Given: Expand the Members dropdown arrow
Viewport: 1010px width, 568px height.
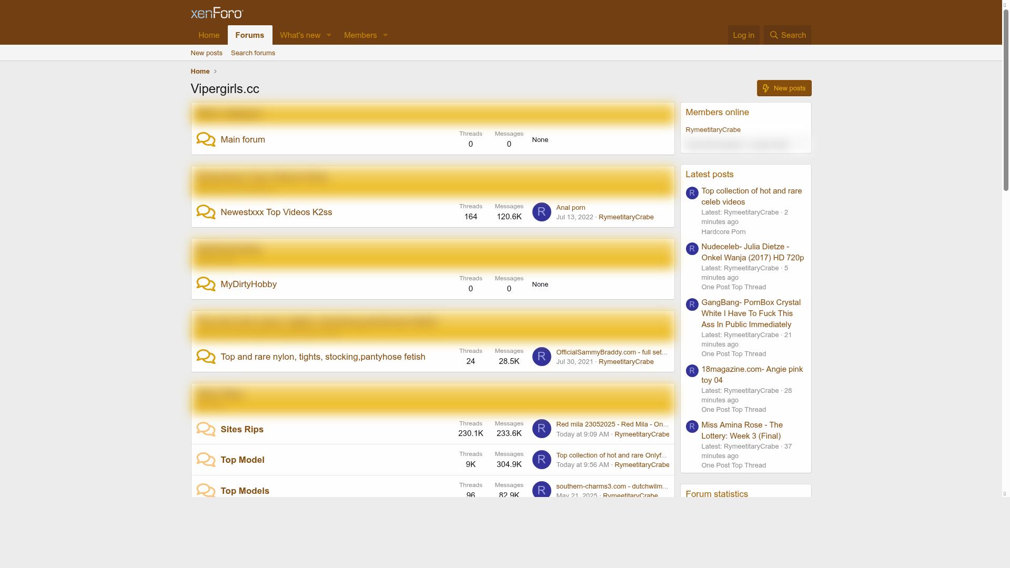Looking at the screenshot, I should [x=385, y=35].
